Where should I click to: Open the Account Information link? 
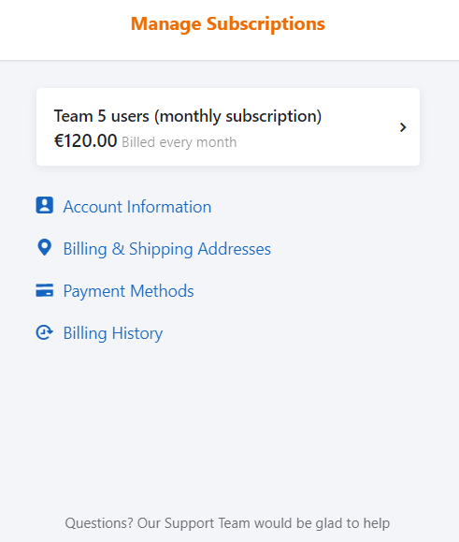tap(137, 207)
